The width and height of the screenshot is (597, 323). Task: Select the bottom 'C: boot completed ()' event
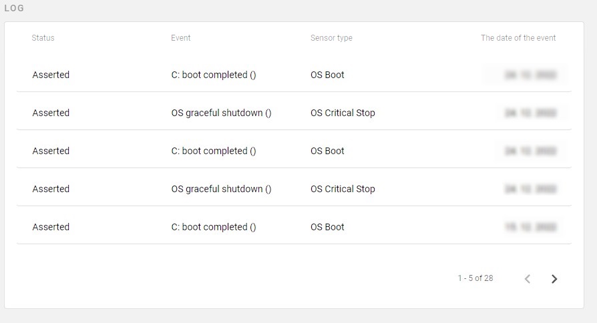tap(214, 227)
